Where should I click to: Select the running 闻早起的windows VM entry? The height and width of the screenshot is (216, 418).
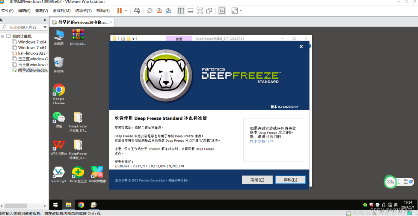coord(30,70)
